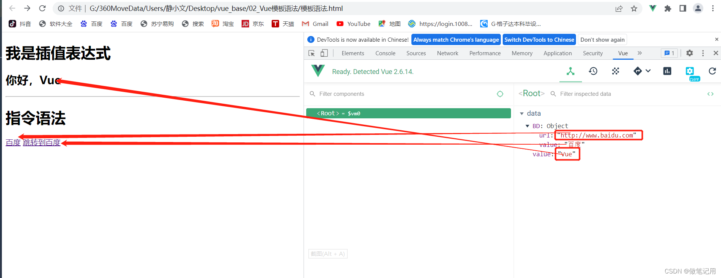Toggle the browser side panel icon

683,8
